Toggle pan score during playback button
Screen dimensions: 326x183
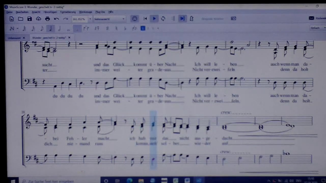[x=182, y=19]
